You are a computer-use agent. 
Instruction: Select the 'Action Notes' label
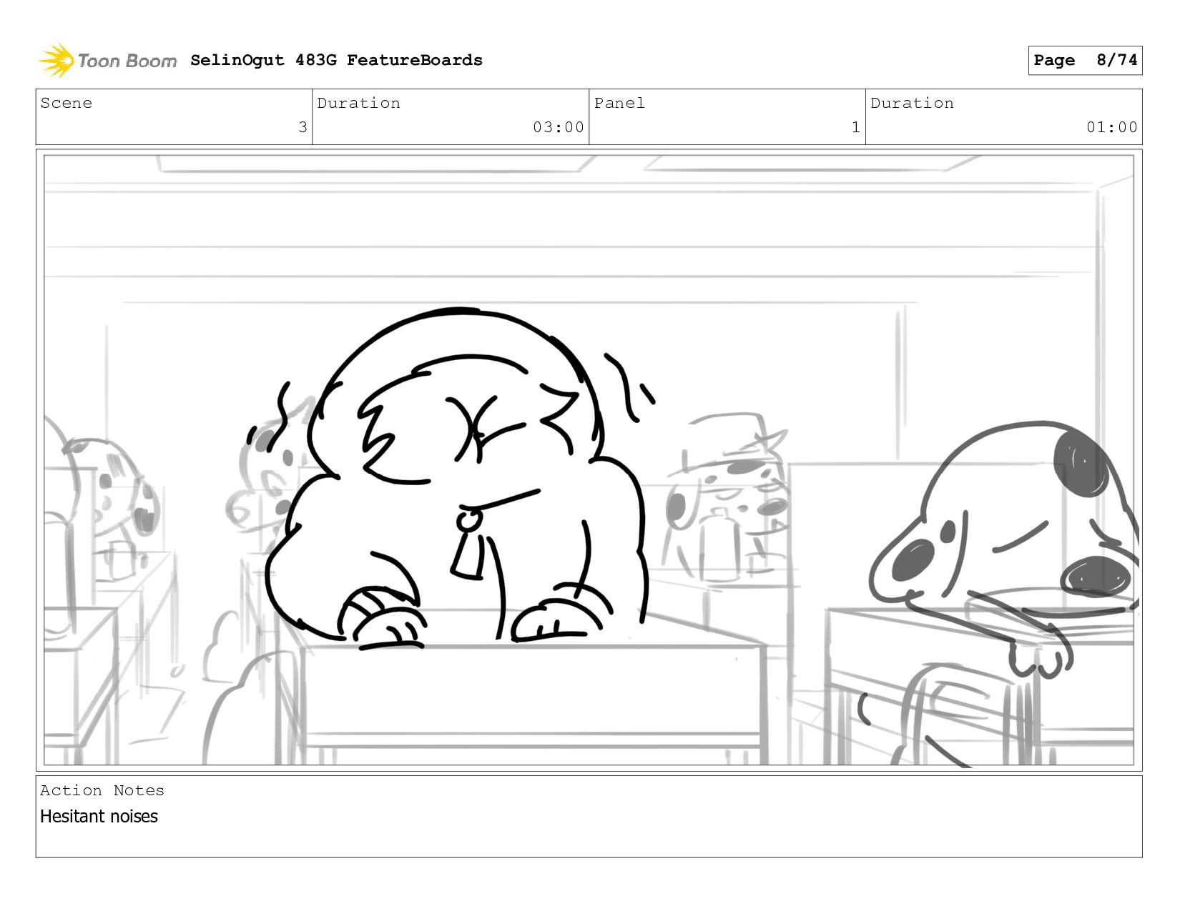[x=102, y=790]
